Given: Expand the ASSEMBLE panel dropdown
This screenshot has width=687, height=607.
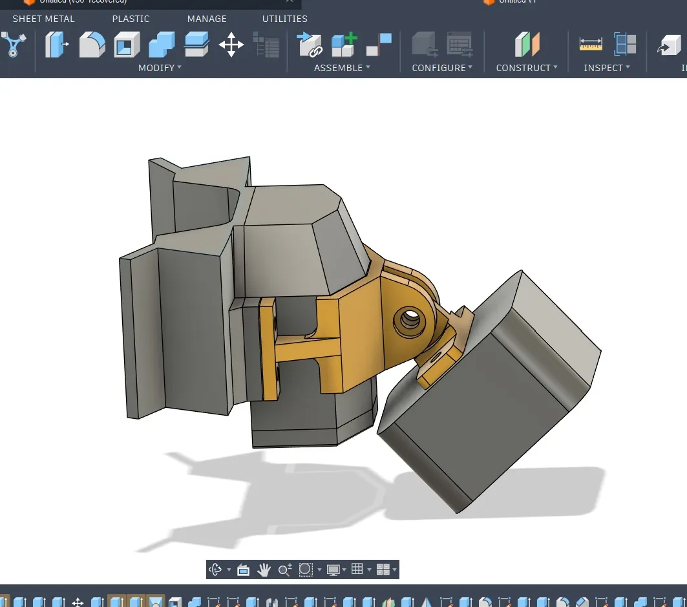Looking at the screenshot, I should pyautogui.click(x=342, y=68).
